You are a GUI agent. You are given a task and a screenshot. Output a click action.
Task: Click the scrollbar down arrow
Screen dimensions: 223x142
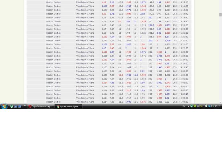[x=220, y=102]
